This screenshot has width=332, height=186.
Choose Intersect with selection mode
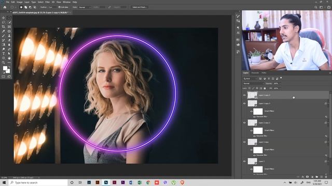(35, 7)
